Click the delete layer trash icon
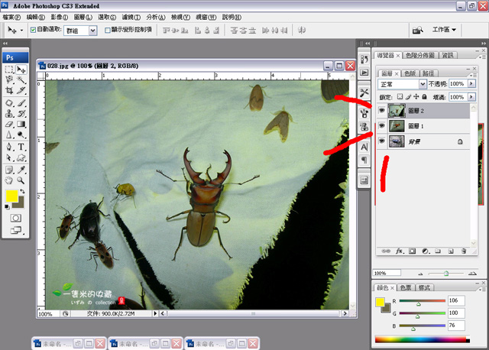This screenshot has width=489, height=350. pos(463,251)
